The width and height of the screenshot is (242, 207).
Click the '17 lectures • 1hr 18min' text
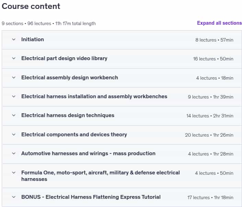point(210,198)
